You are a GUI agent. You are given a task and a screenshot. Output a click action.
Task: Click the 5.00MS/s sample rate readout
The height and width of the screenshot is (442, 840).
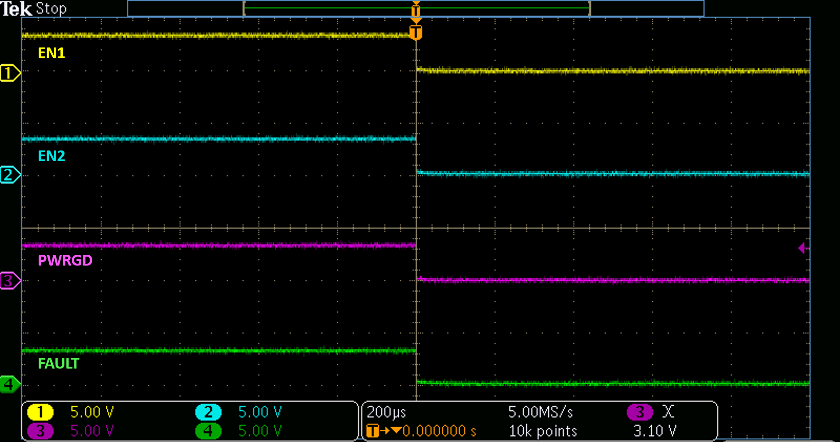point(540,412)
